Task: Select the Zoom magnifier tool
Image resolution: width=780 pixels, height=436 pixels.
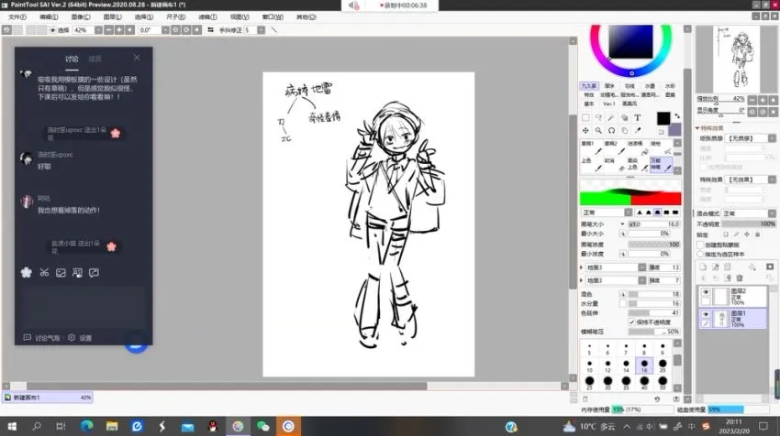Action: [x=598, y=130]
